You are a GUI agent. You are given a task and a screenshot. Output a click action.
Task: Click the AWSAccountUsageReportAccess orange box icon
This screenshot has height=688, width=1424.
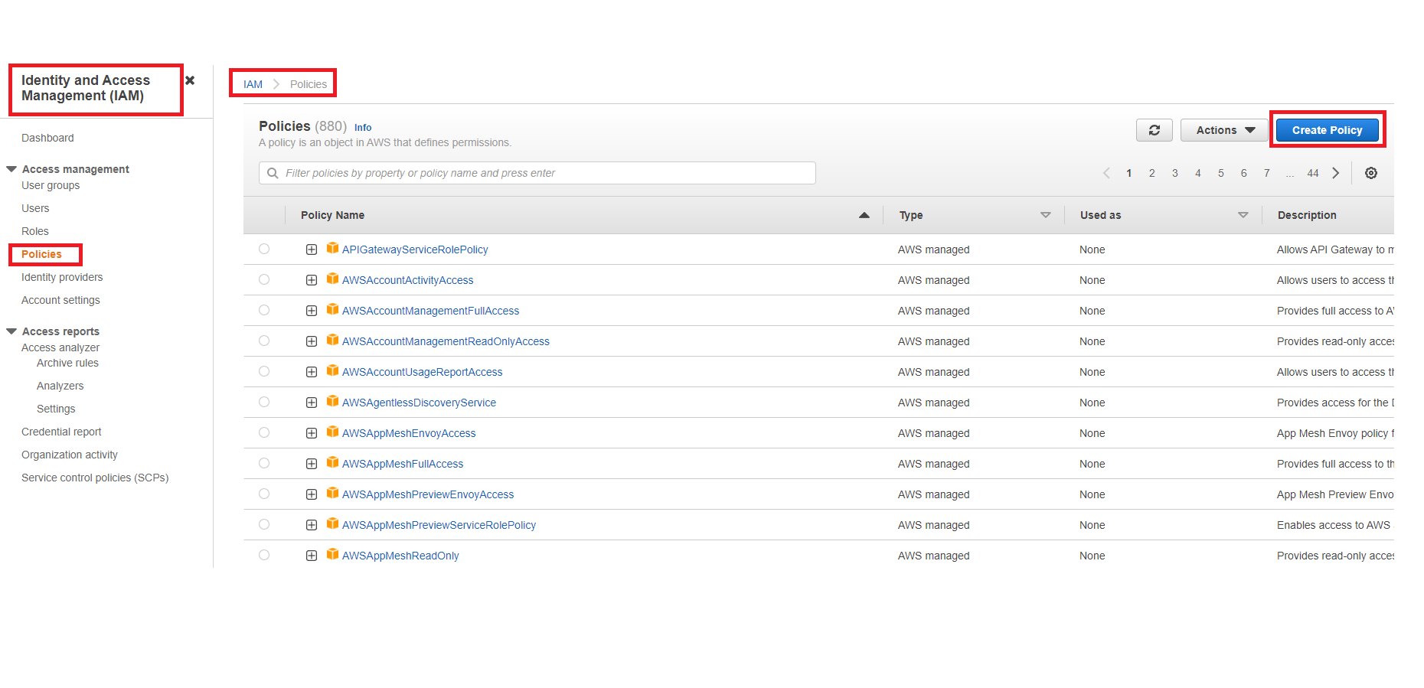[332, 370]
